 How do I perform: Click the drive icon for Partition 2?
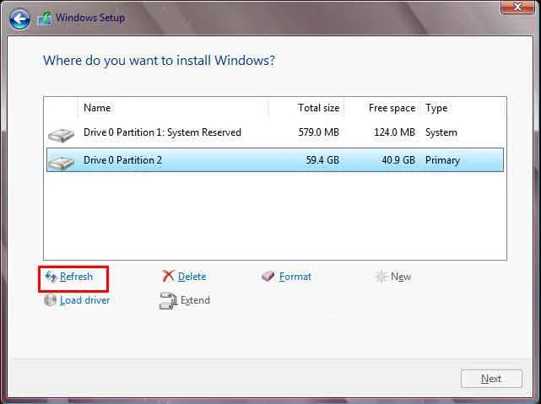(61, 163)
